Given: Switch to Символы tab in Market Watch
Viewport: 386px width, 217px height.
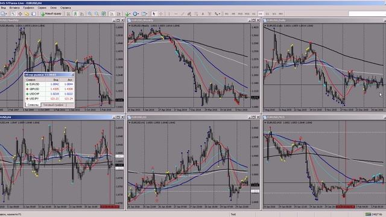Looking at the screenshot, I should click(33, 105).
